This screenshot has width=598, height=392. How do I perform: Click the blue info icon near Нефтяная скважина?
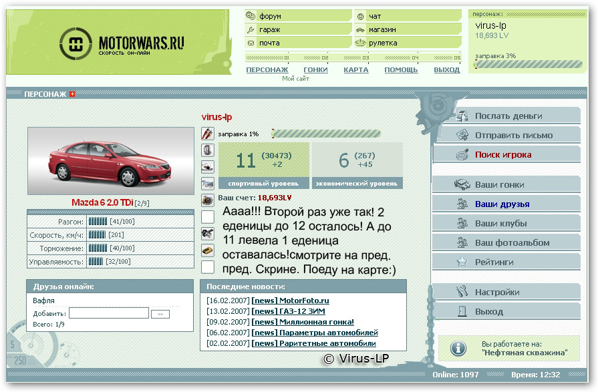coord(458,348)
